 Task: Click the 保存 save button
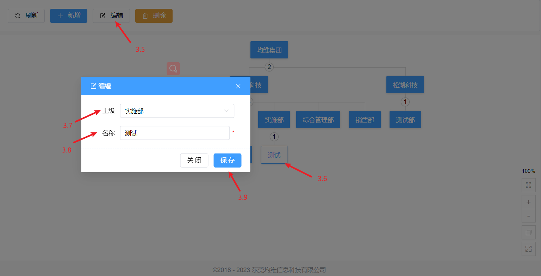pos(227,160)
